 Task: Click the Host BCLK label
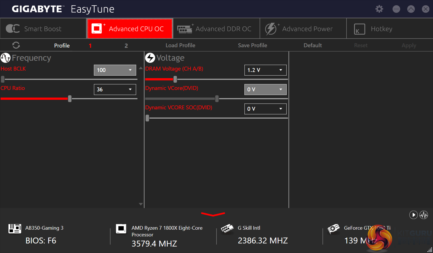pyautogui.click(x=13, y=69)
